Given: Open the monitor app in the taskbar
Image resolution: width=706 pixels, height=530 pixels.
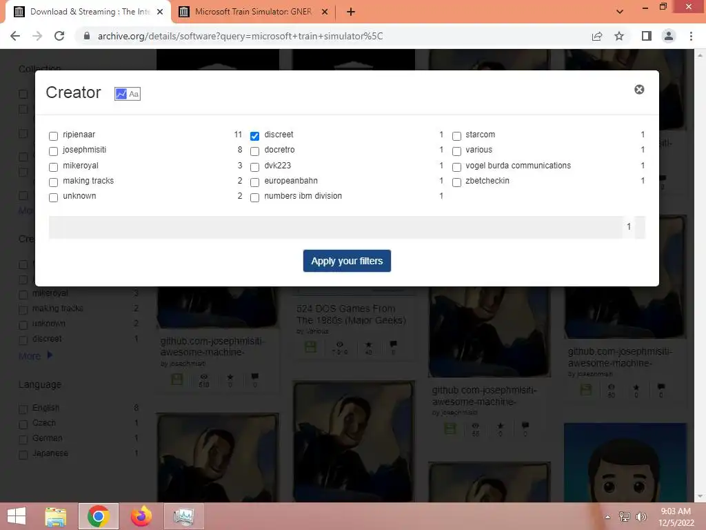Looking at the screenshot, I should [183, 516].
